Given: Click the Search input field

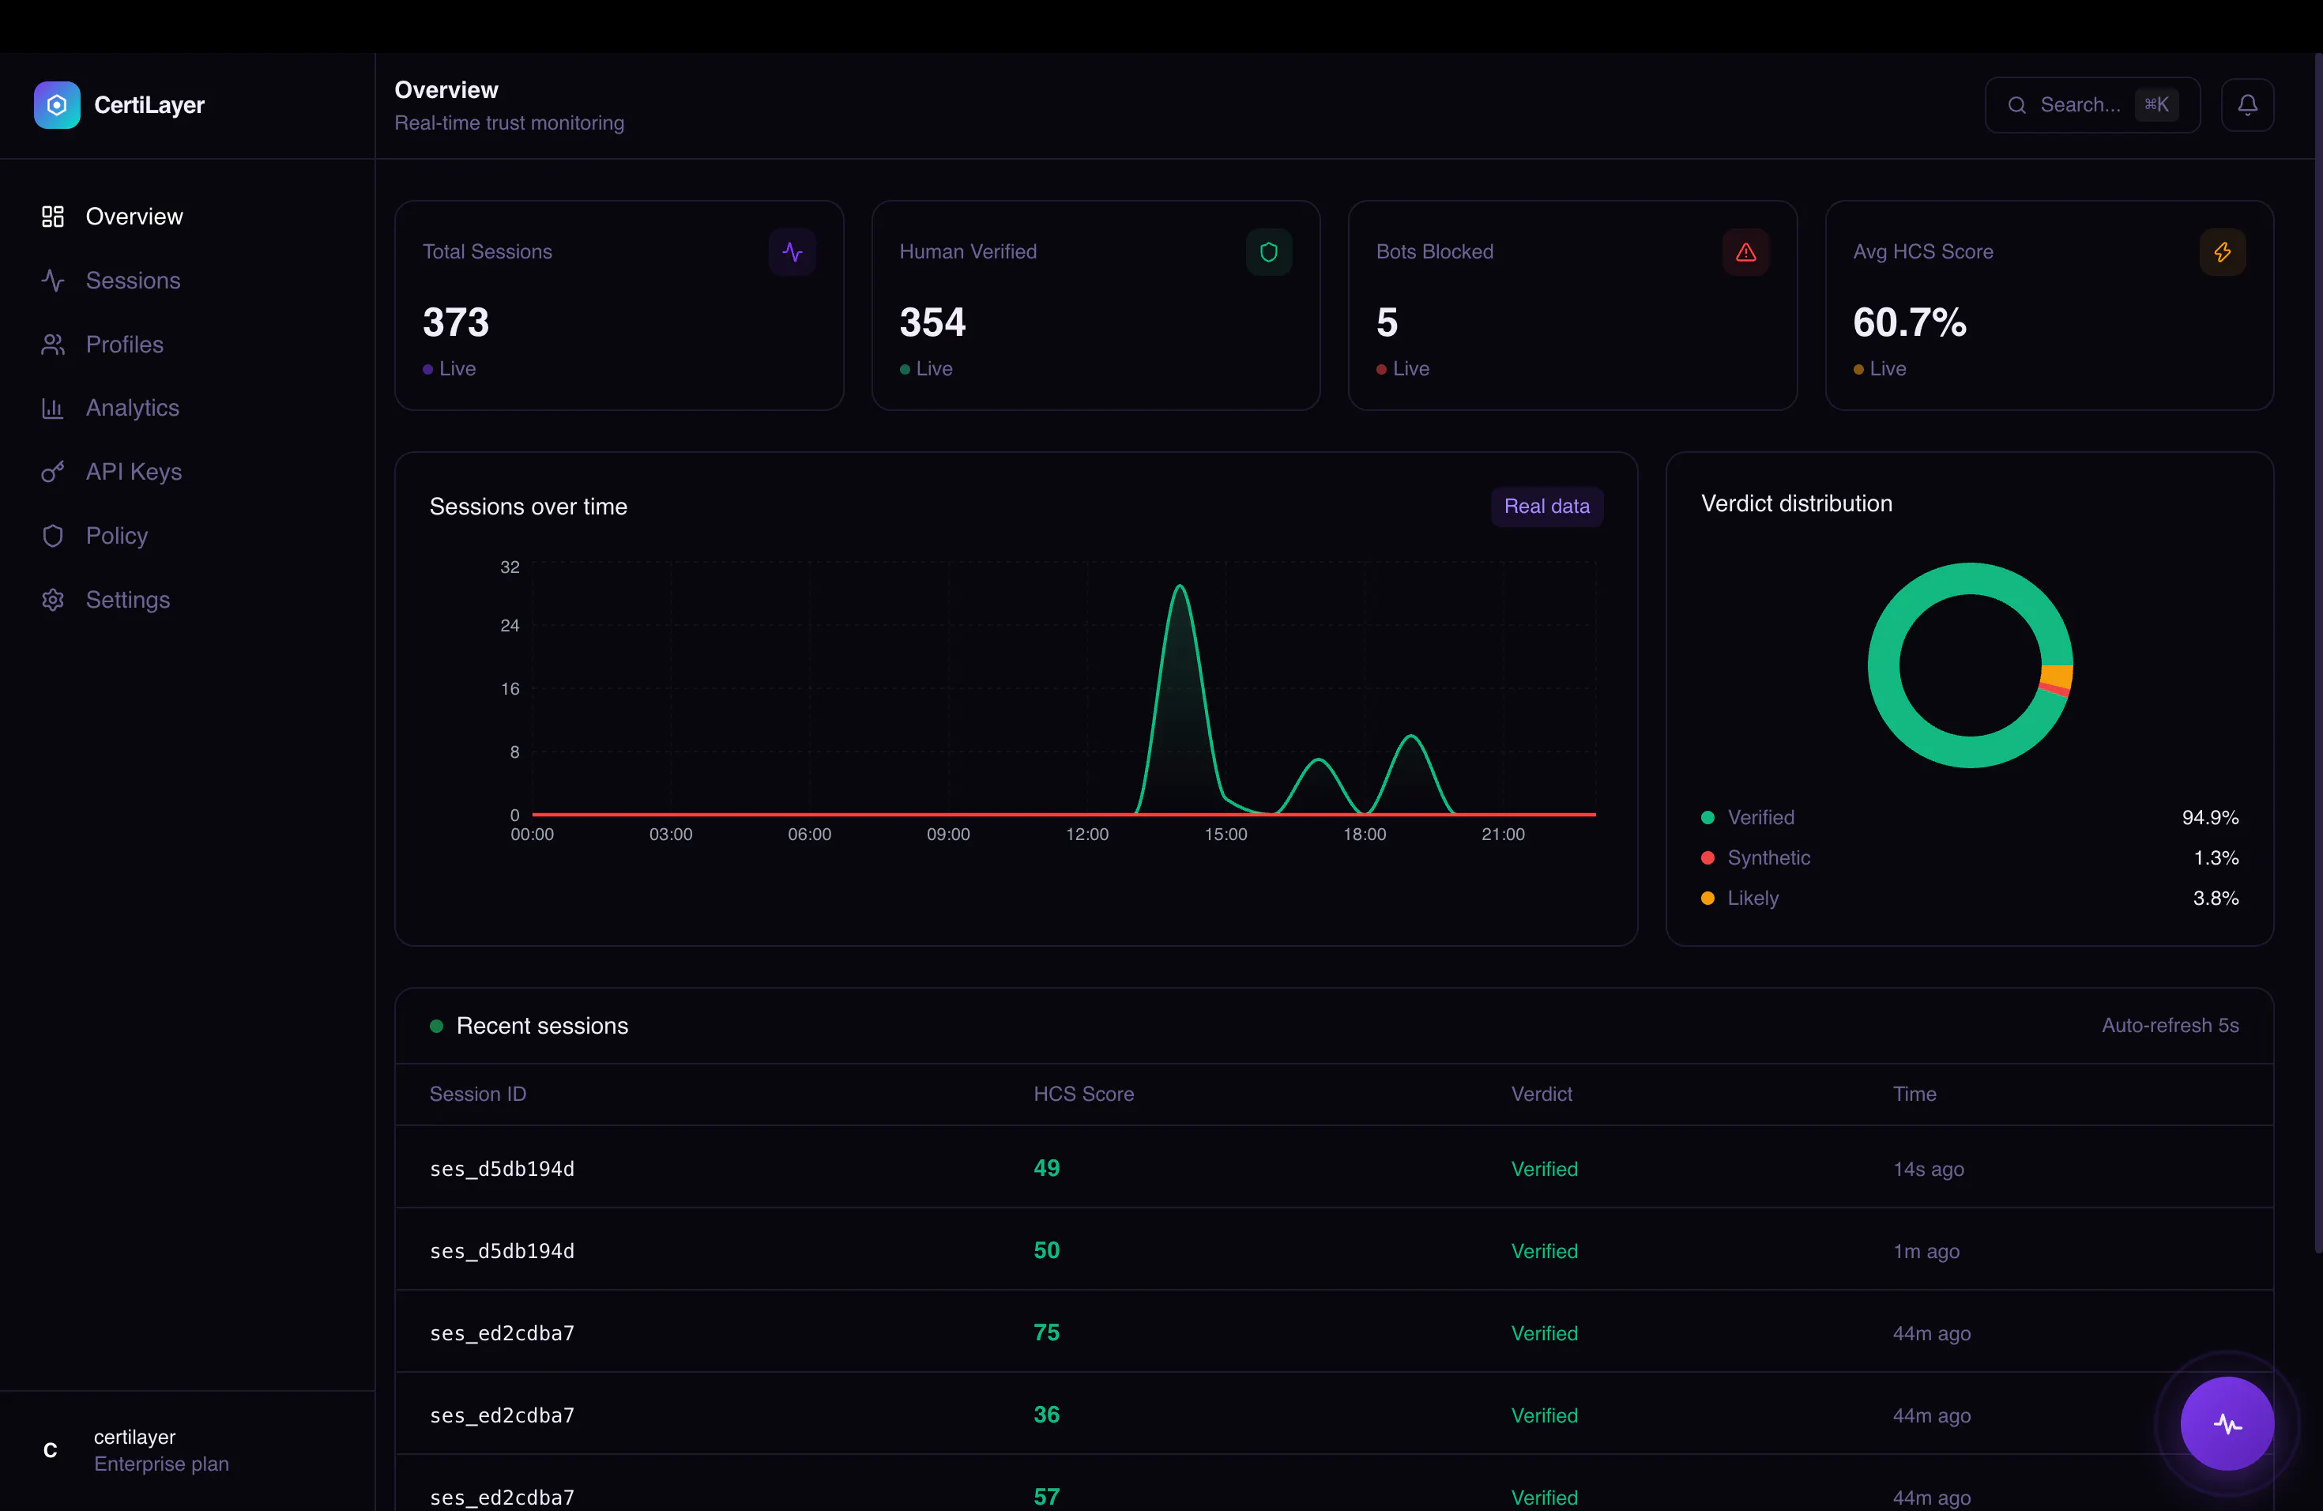Looking at the screenshot, I should coord(2091,105).
